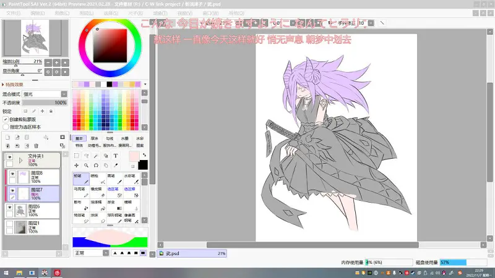Click the navigator canvas thumbnail
The width and height of the screenshot is (495, 278).
tap(35, 38)
